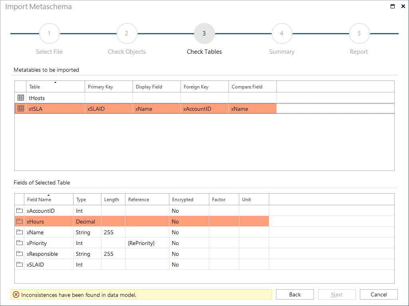
Task: Go to step 5 Report
Action: pos(359,33)
